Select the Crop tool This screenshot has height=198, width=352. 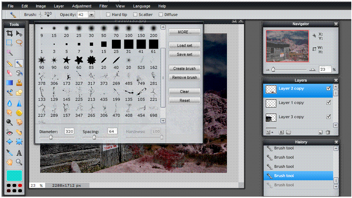(10, 33)
